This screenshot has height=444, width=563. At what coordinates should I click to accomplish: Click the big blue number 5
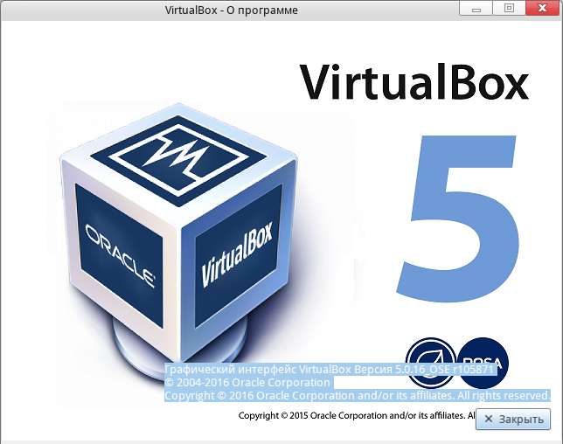458,219
